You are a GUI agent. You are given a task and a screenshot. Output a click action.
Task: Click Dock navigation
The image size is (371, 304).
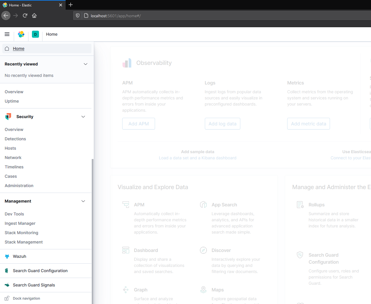[26, 298]
